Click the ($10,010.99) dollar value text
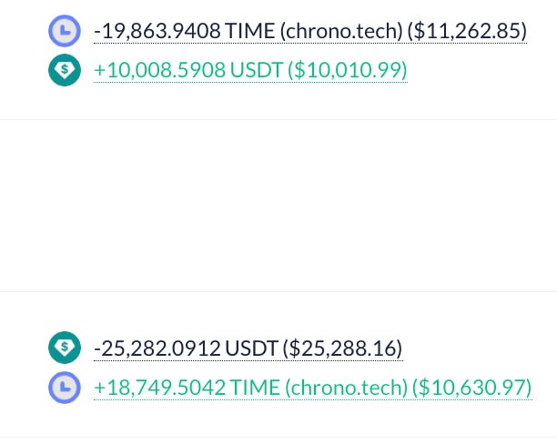 [x=347, y=70]
